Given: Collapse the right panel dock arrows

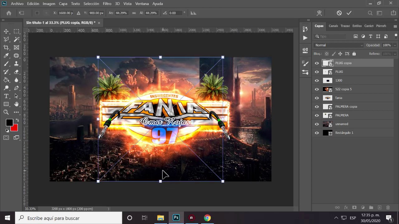Looking at the screenshot, I should coord(396,20).
